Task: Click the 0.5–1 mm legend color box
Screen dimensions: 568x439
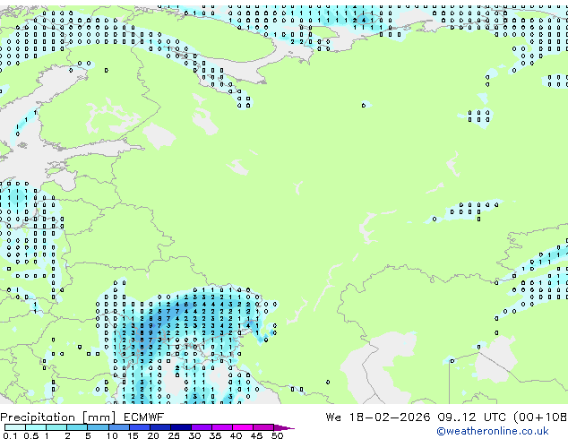Action: click(36, 427)
